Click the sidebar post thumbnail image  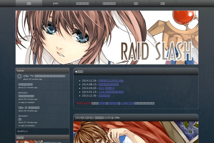[x=29, y=142]
